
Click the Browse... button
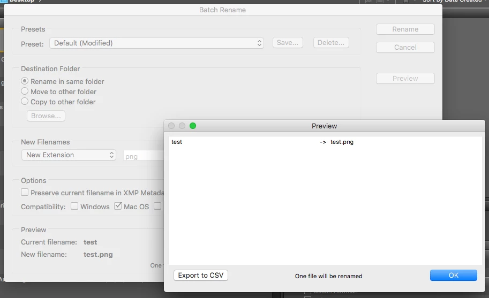pyautogui.click(x=46, y=116)
